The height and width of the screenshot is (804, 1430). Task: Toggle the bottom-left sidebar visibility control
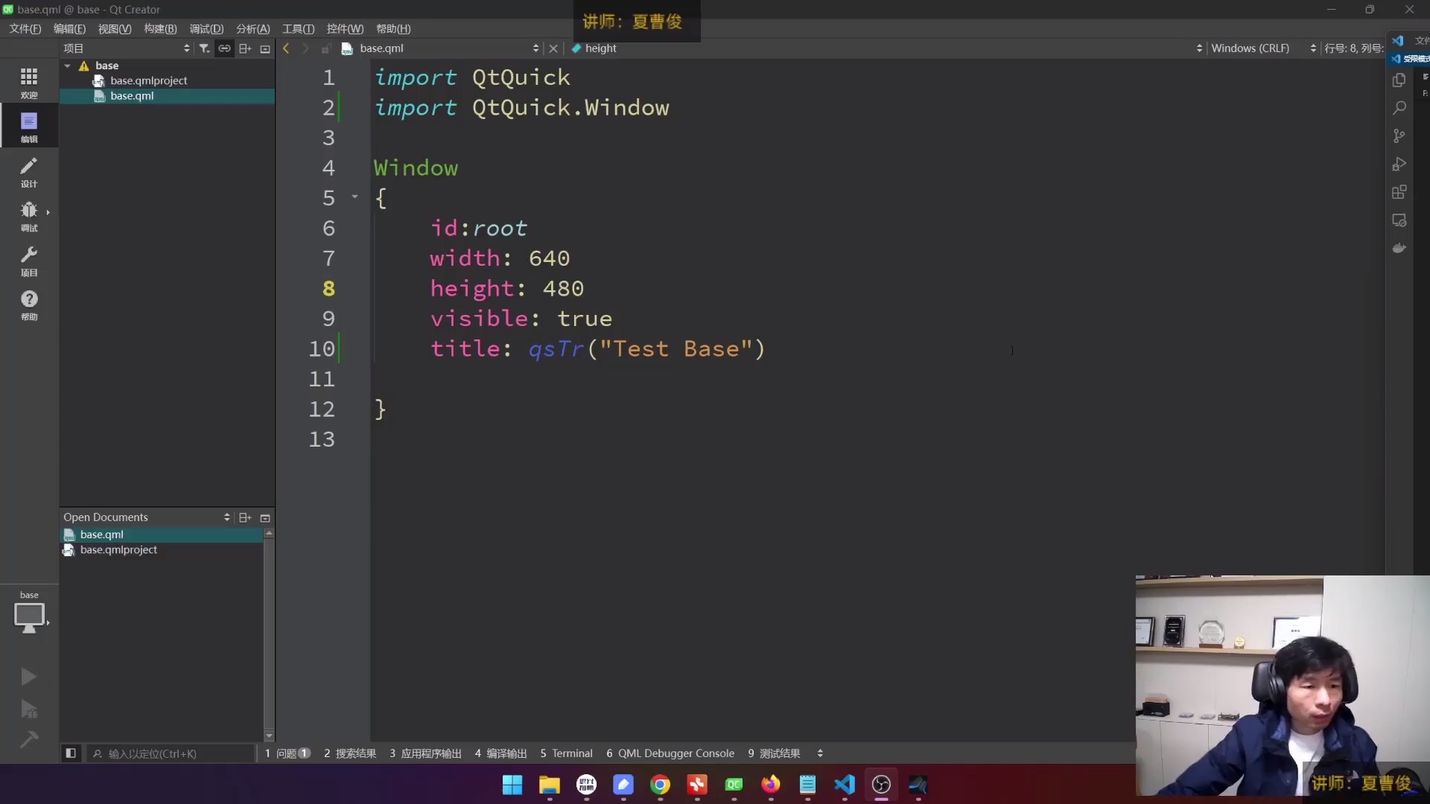click(71, 753)
